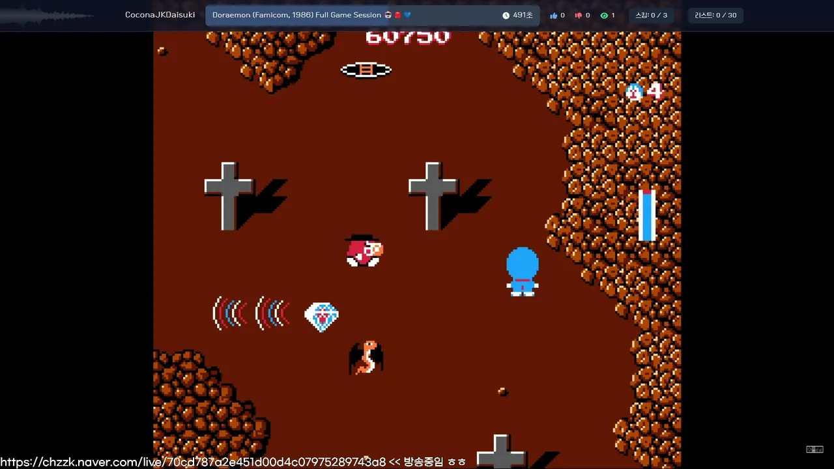Click the white diamond gem item

(x=322, y=317)
